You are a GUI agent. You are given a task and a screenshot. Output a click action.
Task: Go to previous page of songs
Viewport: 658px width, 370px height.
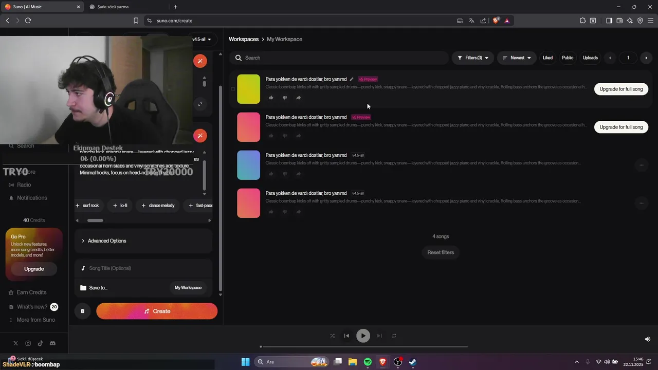610,58
